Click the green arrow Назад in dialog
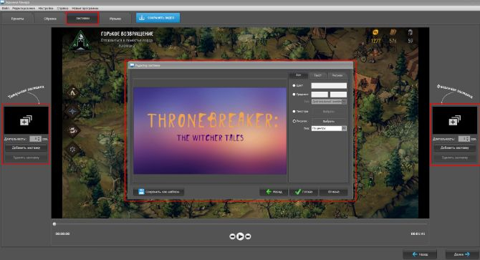The width and height of the screenshot is (480, 260). 274,192
